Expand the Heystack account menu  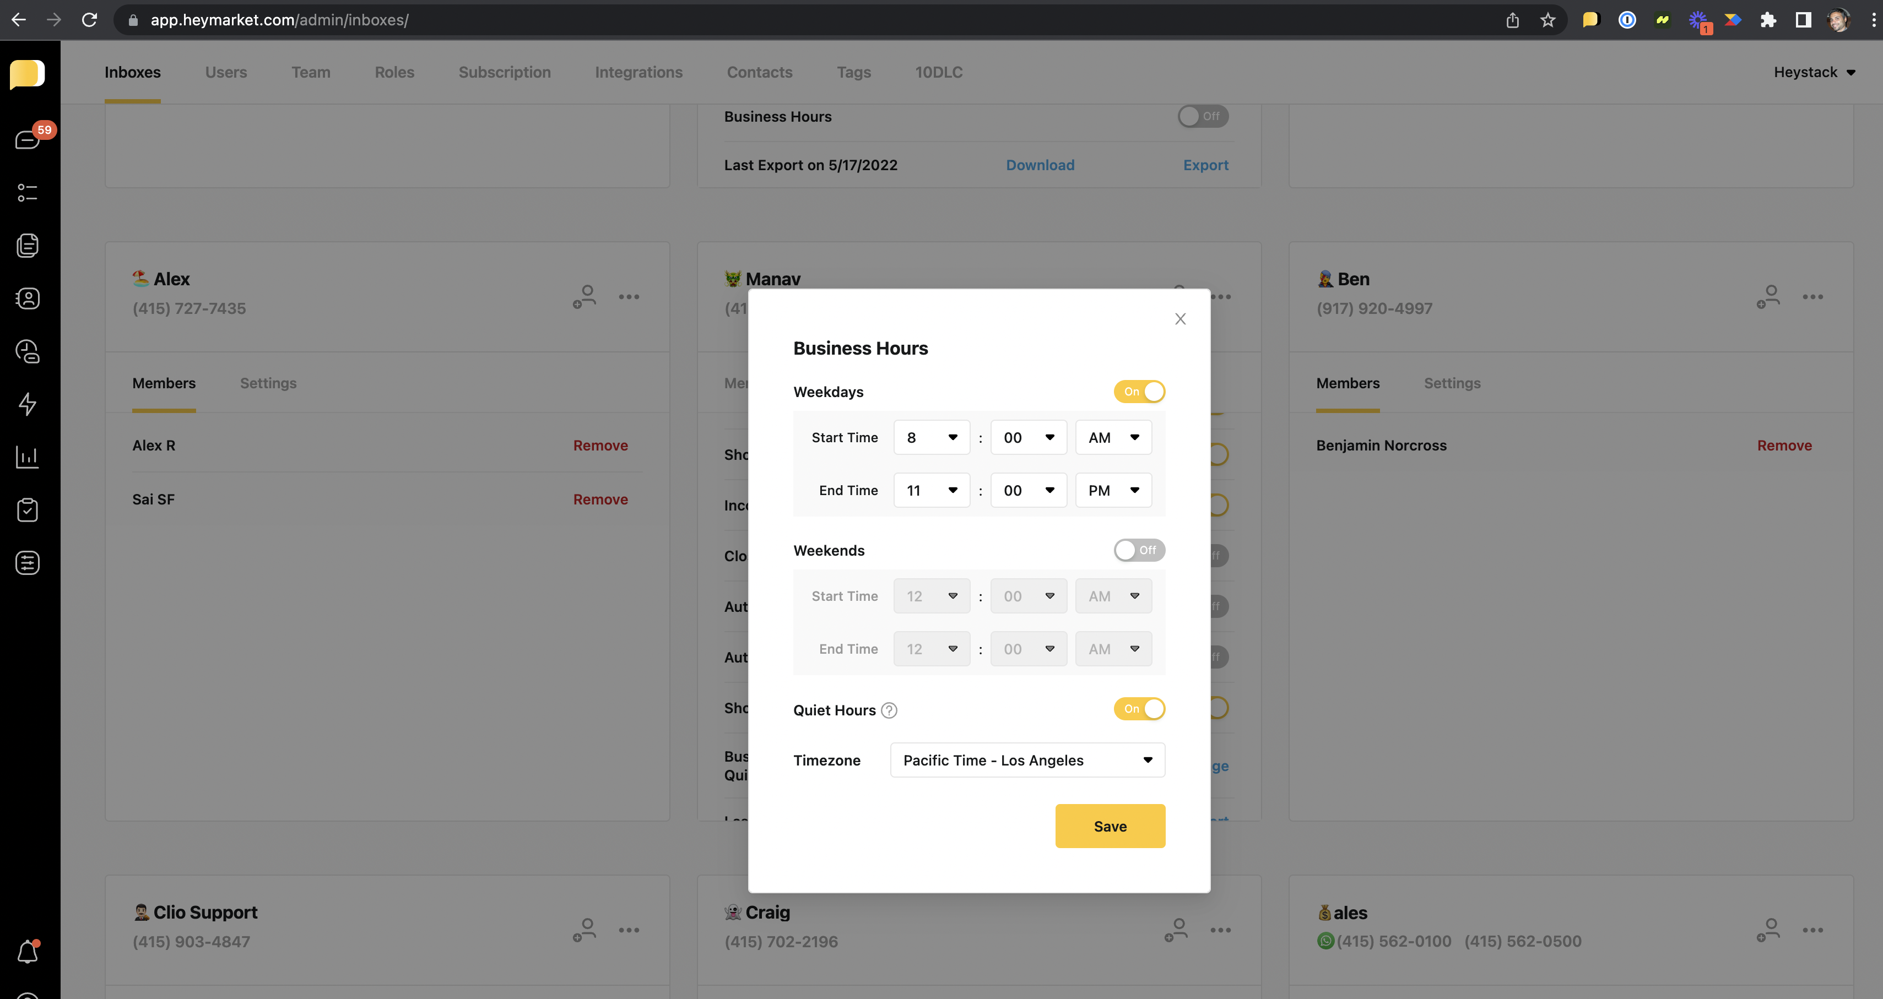coord(1814,72)
